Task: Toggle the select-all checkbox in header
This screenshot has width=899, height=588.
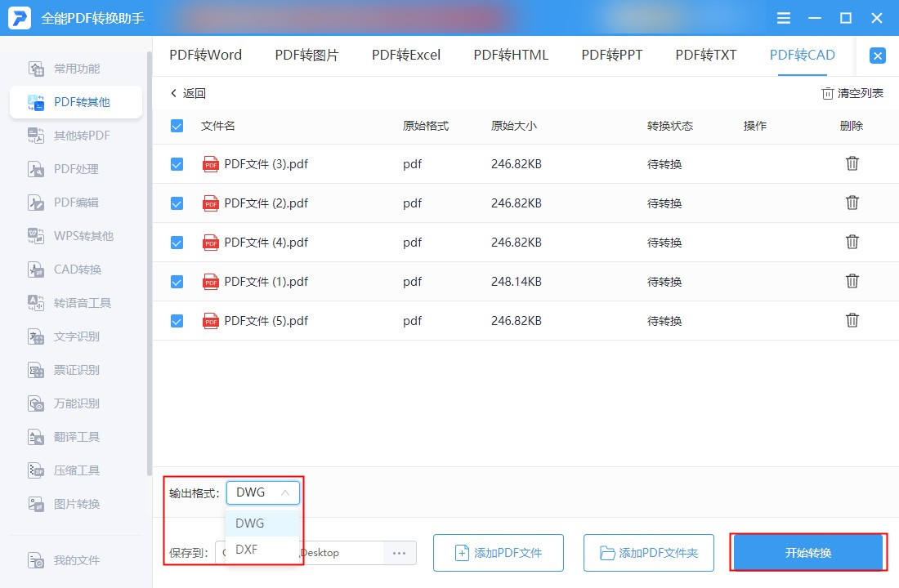Action: (x=177, y=126)
